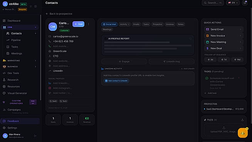The height and width of the screenshot is (142, 252).
Task: Collapse the CRM section chevron
Action: (35, 27)
